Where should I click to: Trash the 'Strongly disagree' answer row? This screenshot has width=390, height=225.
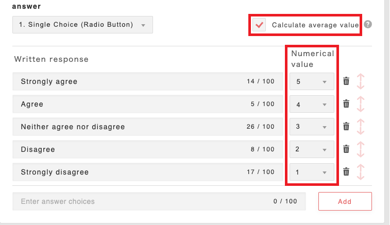tap(346, 172)
